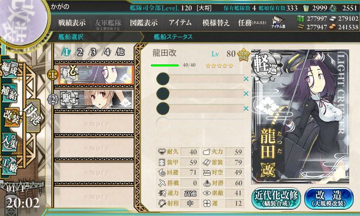
Task: Clear the second equipment slot with X
Action: (x=246, y=94)
